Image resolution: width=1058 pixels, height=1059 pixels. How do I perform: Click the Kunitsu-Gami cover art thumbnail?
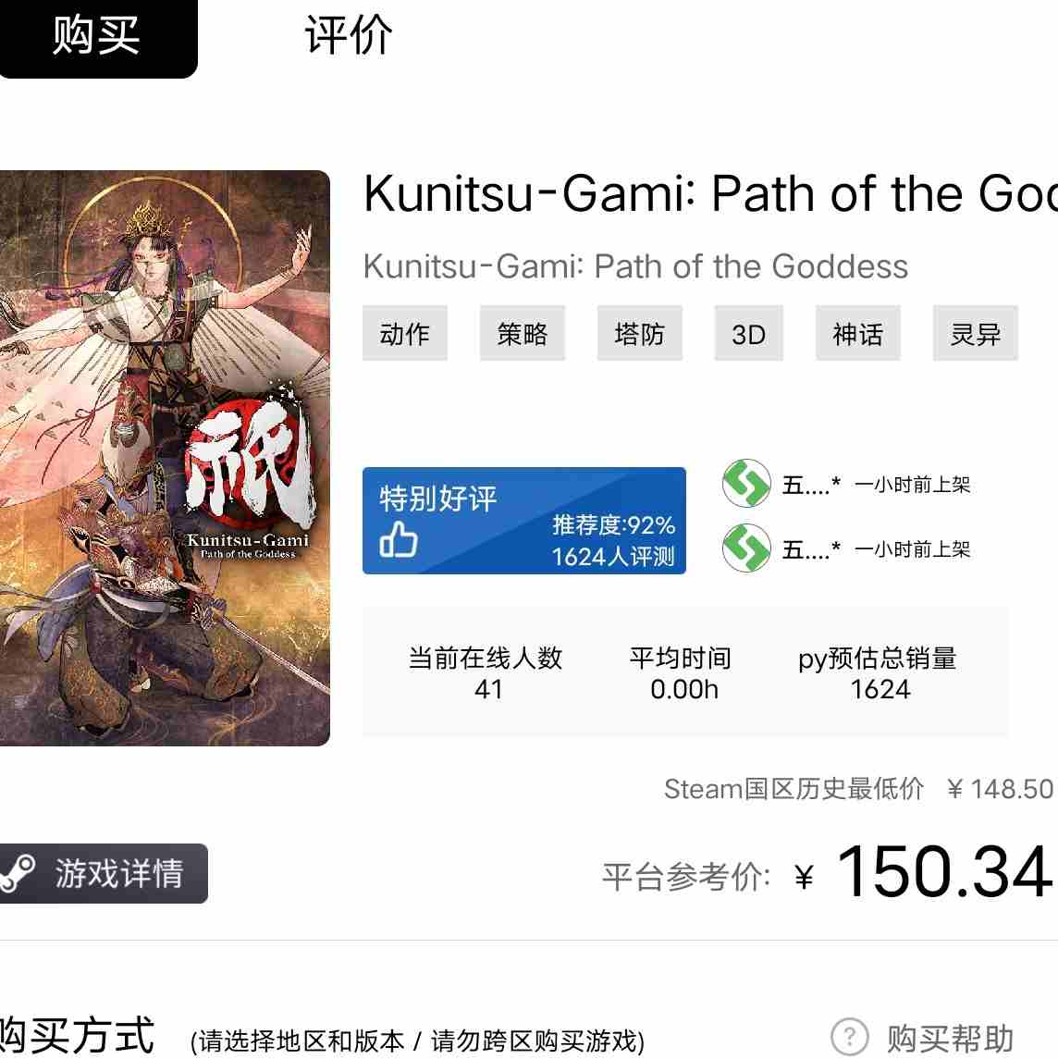pyautogui.click(x=165, y=458)
